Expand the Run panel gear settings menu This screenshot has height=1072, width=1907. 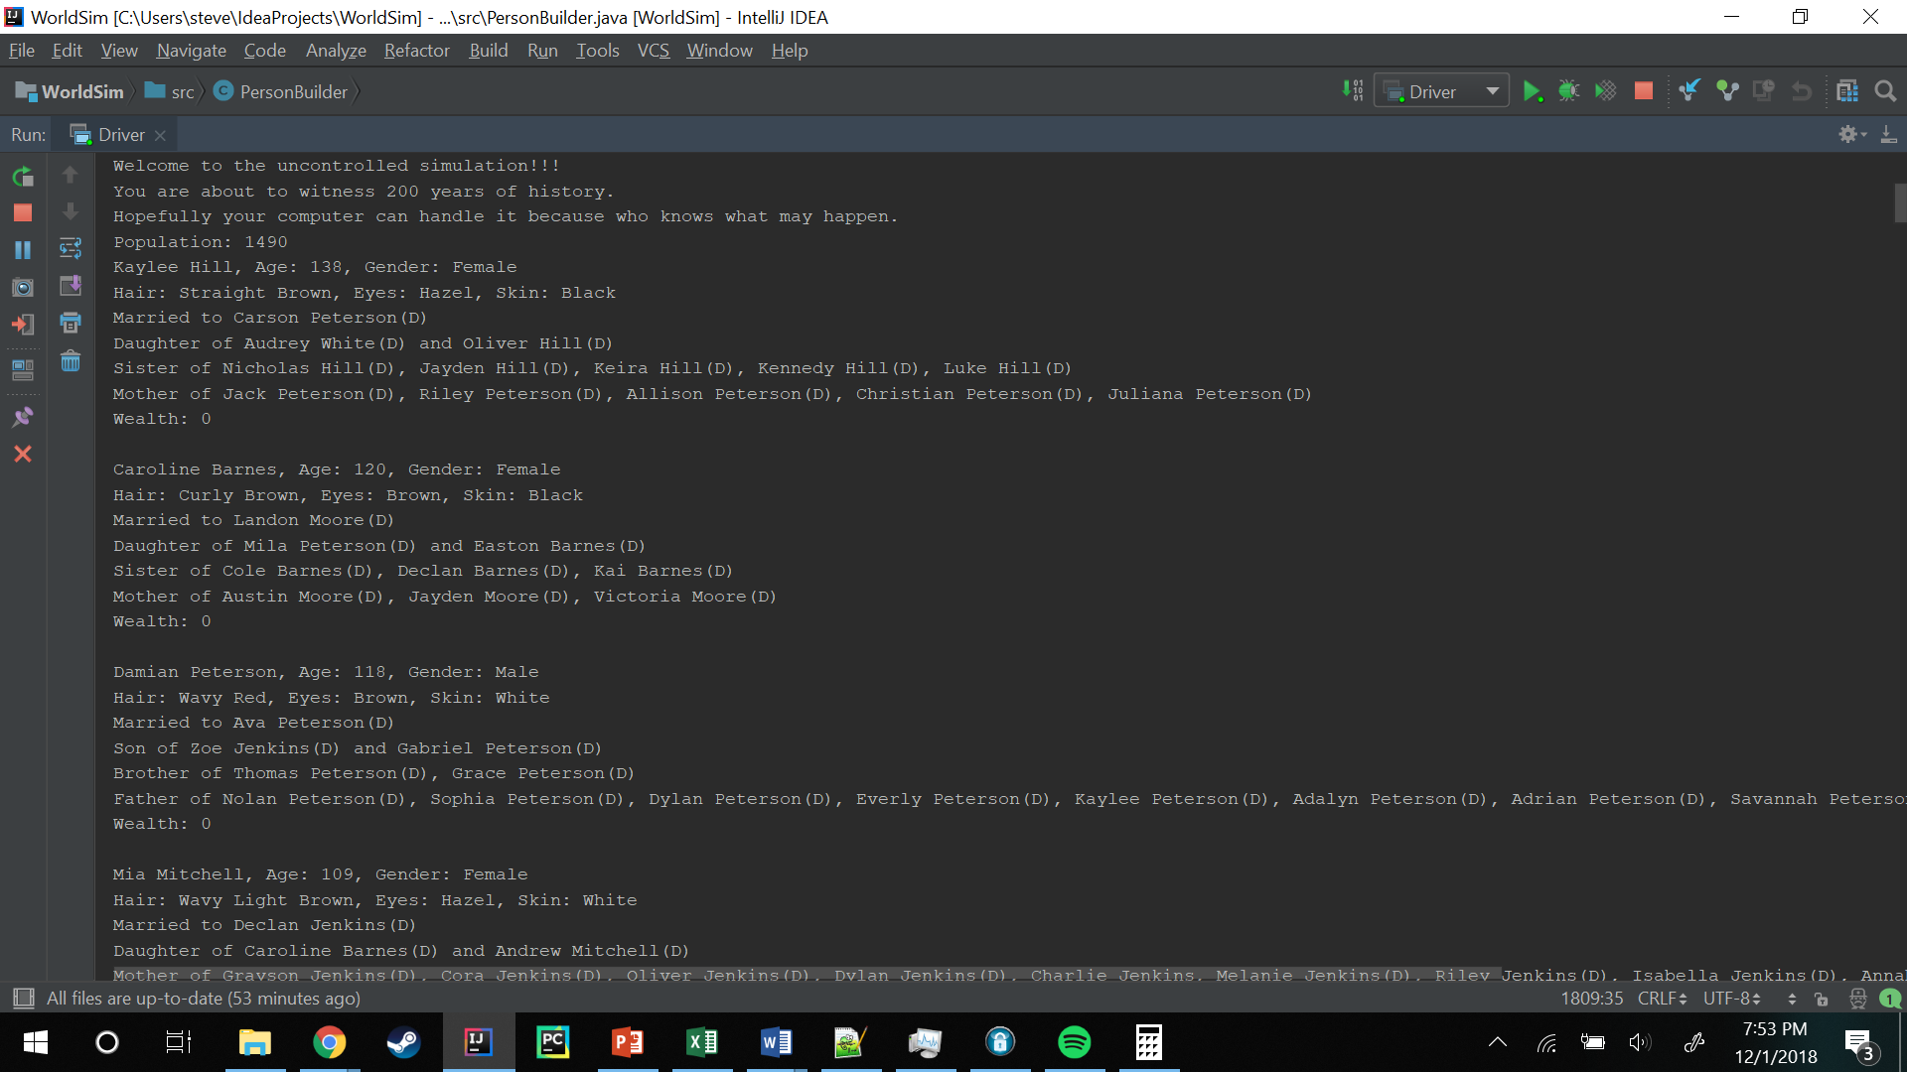[1851, 134]
